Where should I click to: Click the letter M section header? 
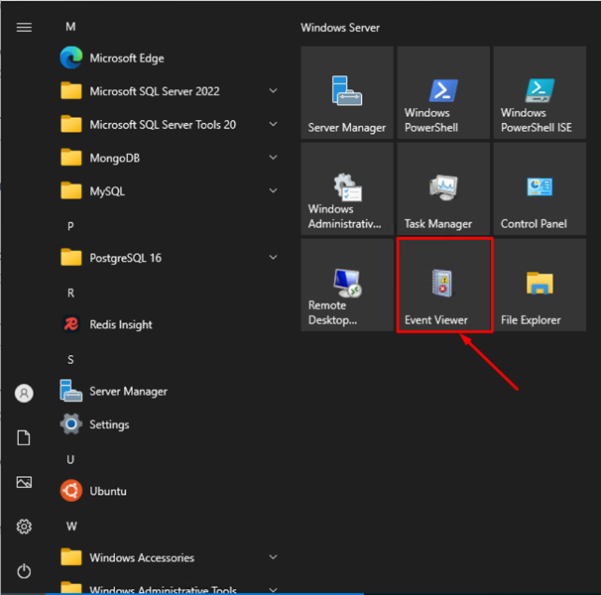pyautogui.click(x=70, y=27)
